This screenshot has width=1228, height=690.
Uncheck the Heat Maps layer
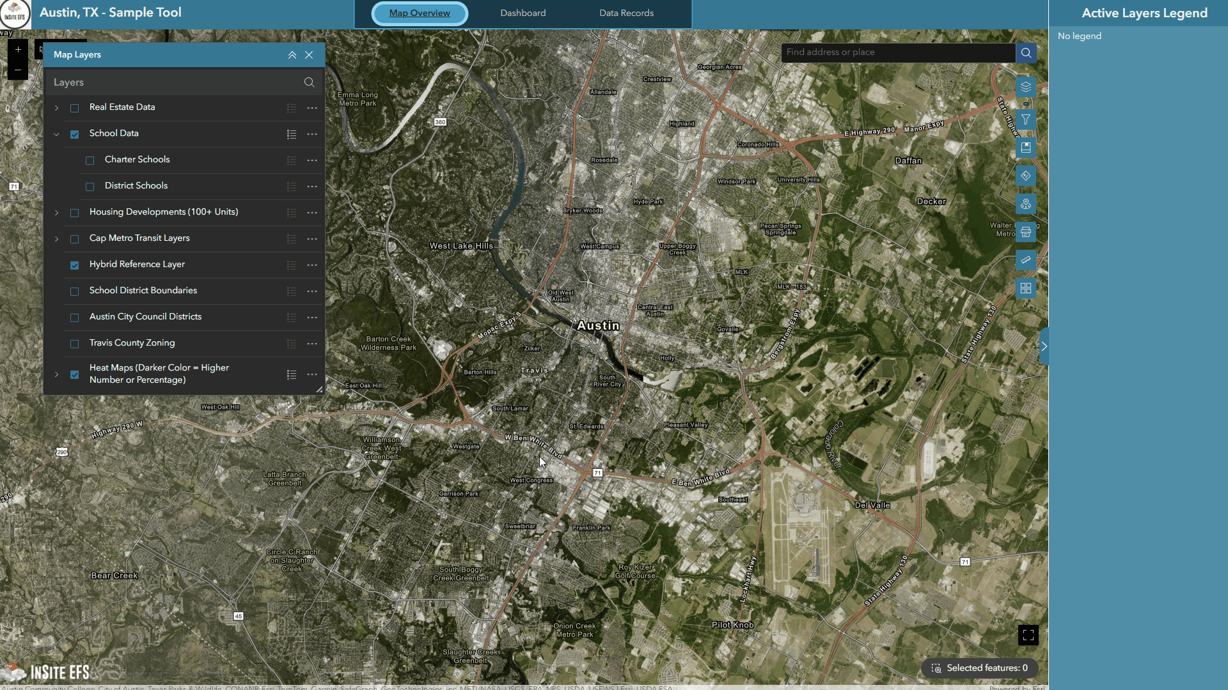(x=75, y=374)
